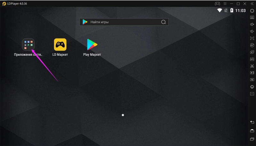Open the Приложения системы folder

tap(28, 45)
